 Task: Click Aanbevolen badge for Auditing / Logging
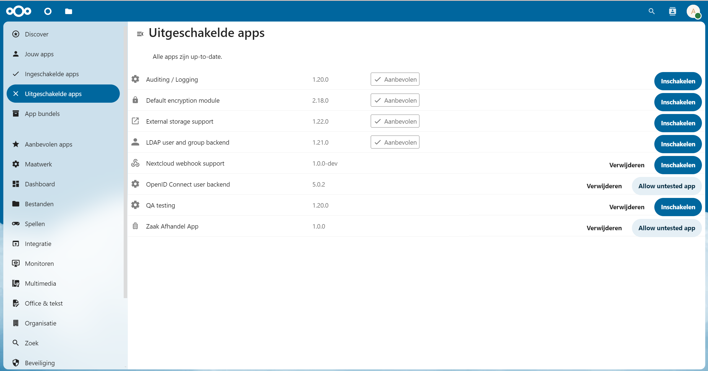pos(395,79)
